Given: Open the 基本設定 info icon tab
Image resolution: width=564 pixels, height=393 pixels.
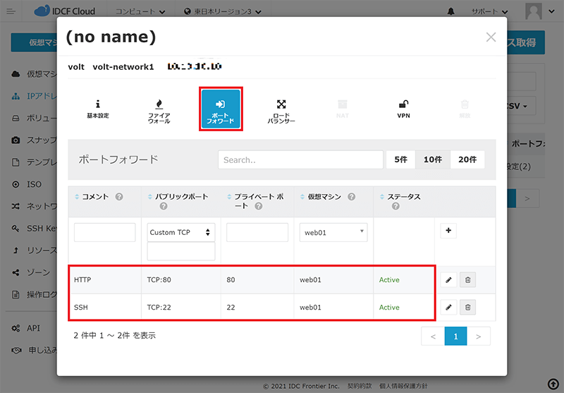Looking at the screenshot, I should click(x=97, y=109).
